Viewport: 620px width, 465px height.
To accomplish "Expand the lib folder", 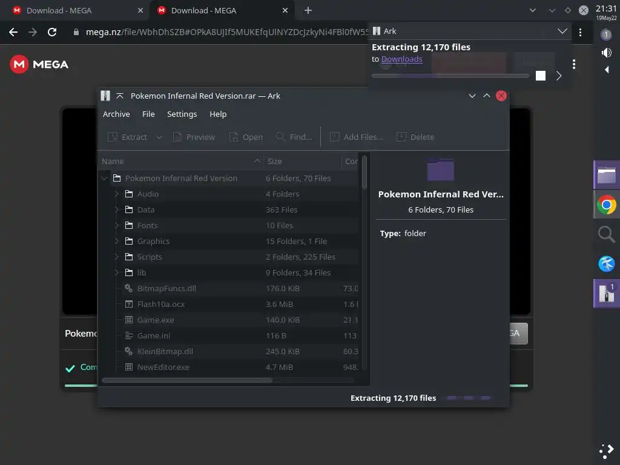I will pos(117,273).
